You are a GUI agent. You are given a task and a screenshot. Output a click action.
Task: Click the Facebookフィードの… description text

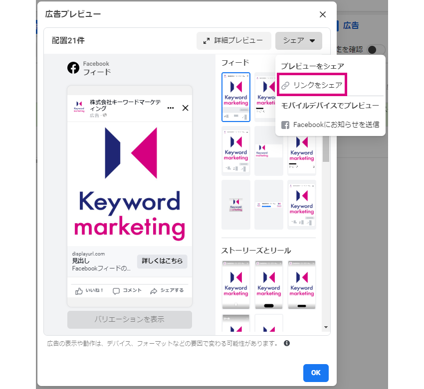[x=101, y=268]
